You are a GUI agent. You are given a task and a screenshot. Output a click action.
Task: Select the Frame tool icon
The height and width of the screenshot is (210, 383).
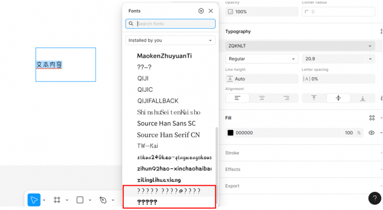pyautogui.click(x=57, y=200)
